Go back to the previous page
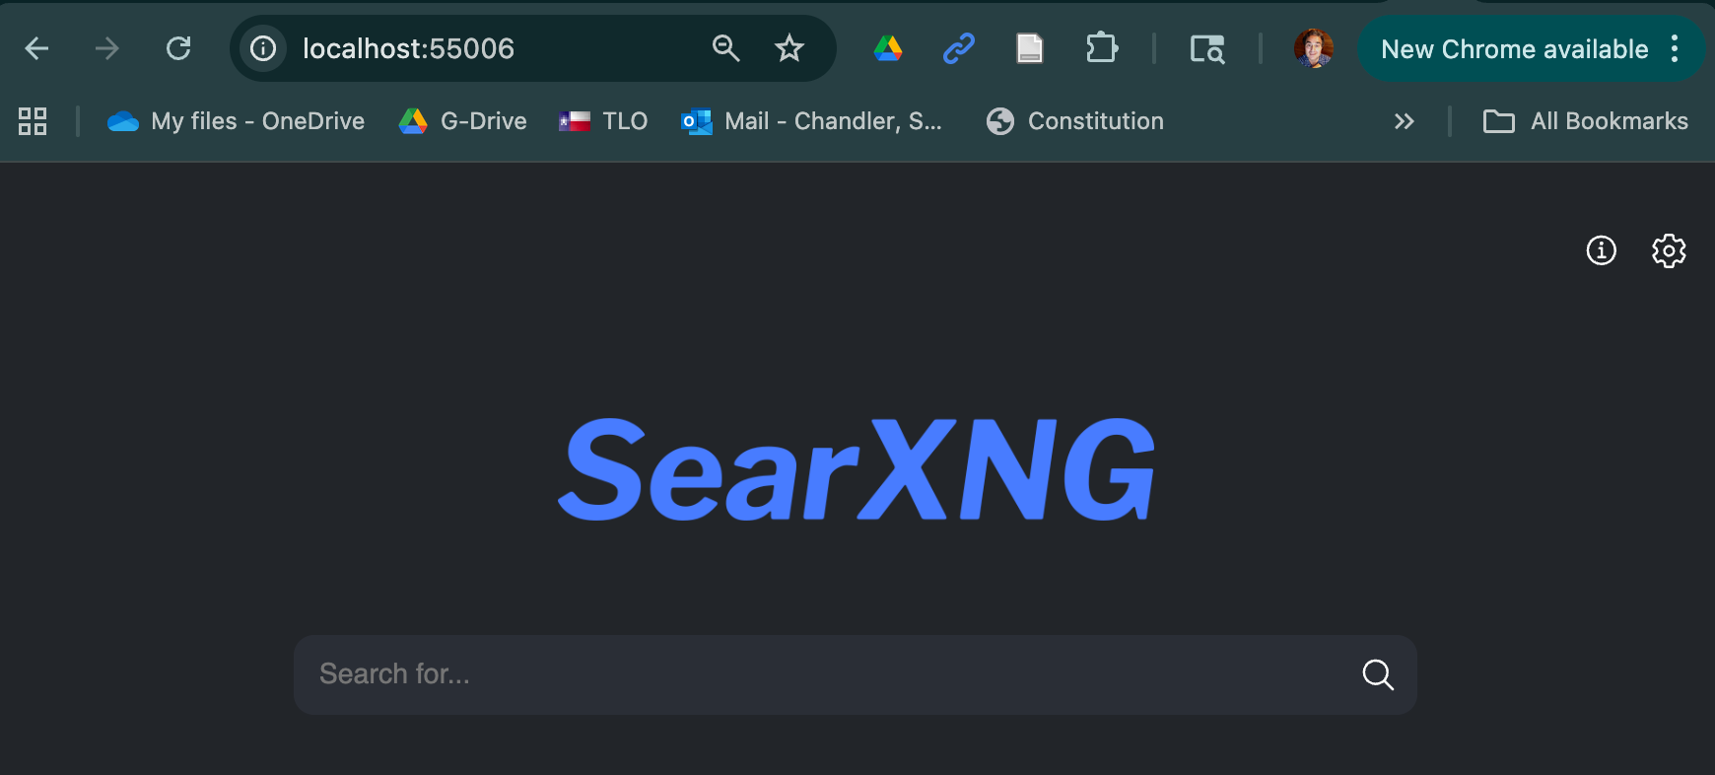The width and height of the screenshot is (1715, 775). click(36, 48)
